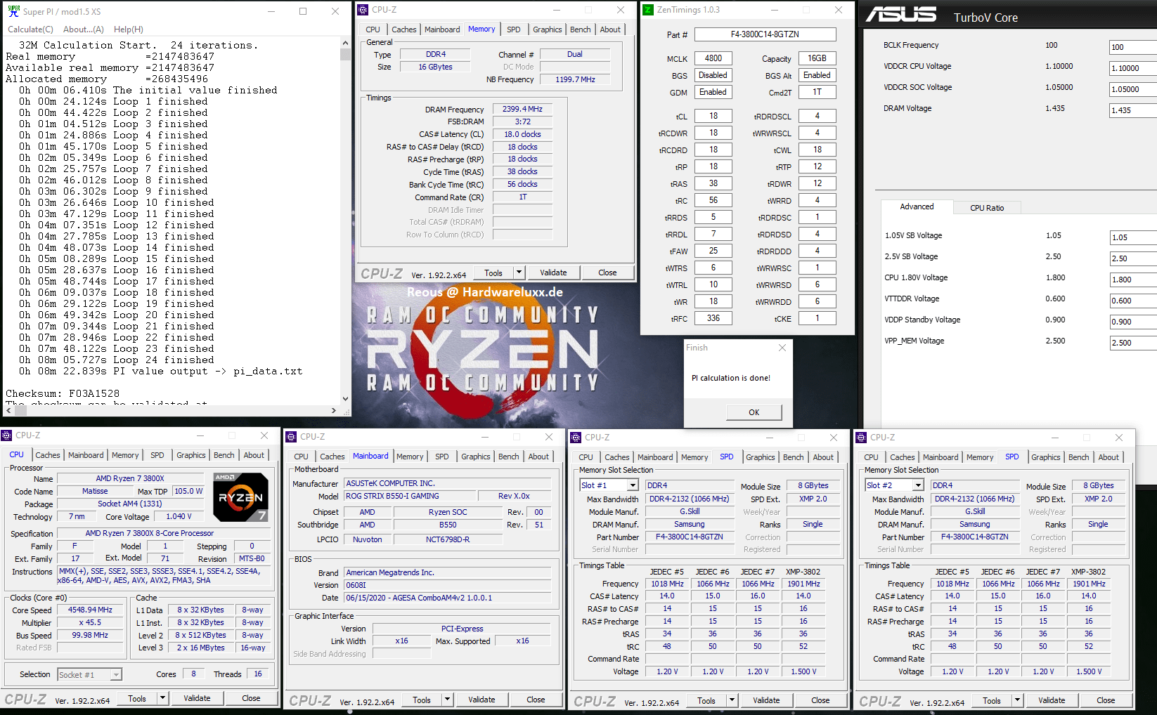
Task: Open the Tools dropdown arrow in CPU-Z CPU window
Action: click(162, 698)
